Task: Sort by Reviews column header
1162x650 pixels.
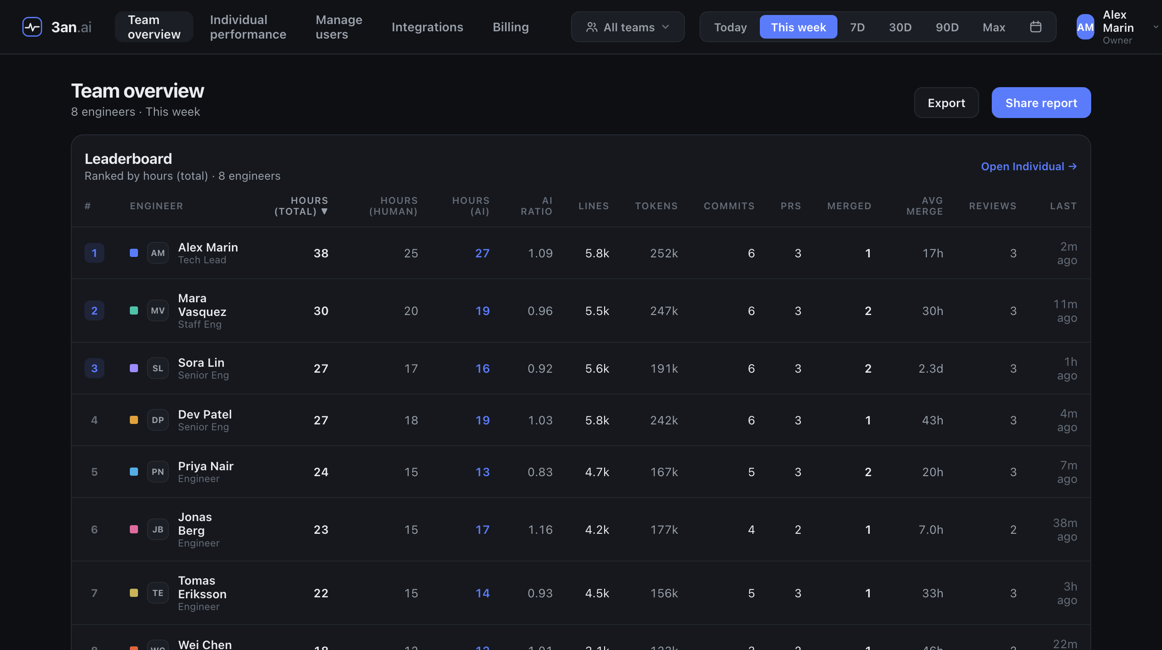Action: tap(993, 206)
